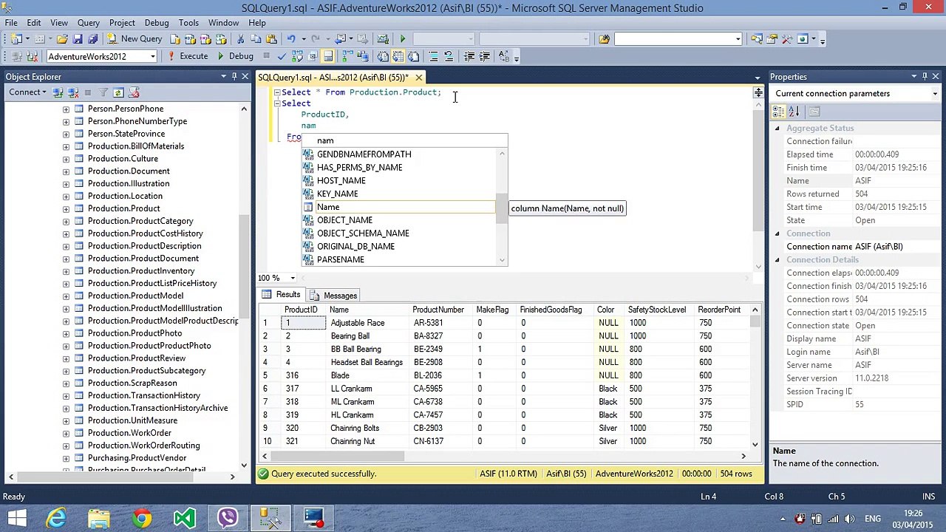The width and height of the screenshot is (946, 532).
Task: Open the Debug menu
Action: click(156, 23)
